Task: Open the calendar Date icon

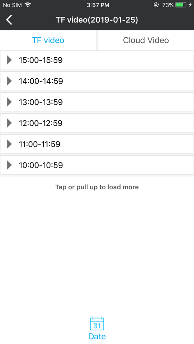Action: pyautogui.click(x=97, y=323)
